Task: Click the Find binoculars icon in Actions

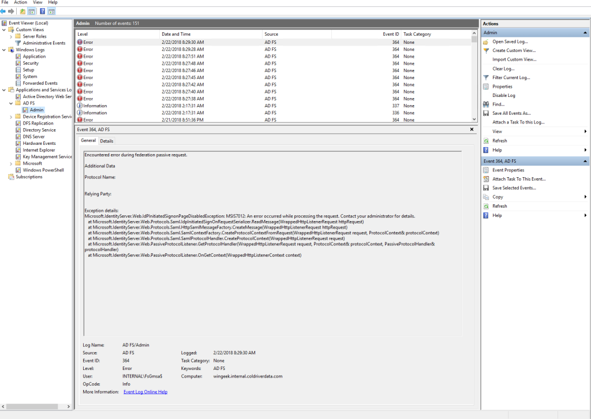Action: [x=486, y=104]
